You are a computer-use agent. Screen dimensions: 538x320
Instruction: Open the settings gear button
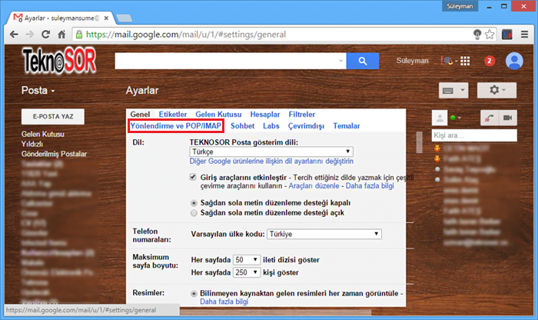pyautogui.click(x=496, y=90)
